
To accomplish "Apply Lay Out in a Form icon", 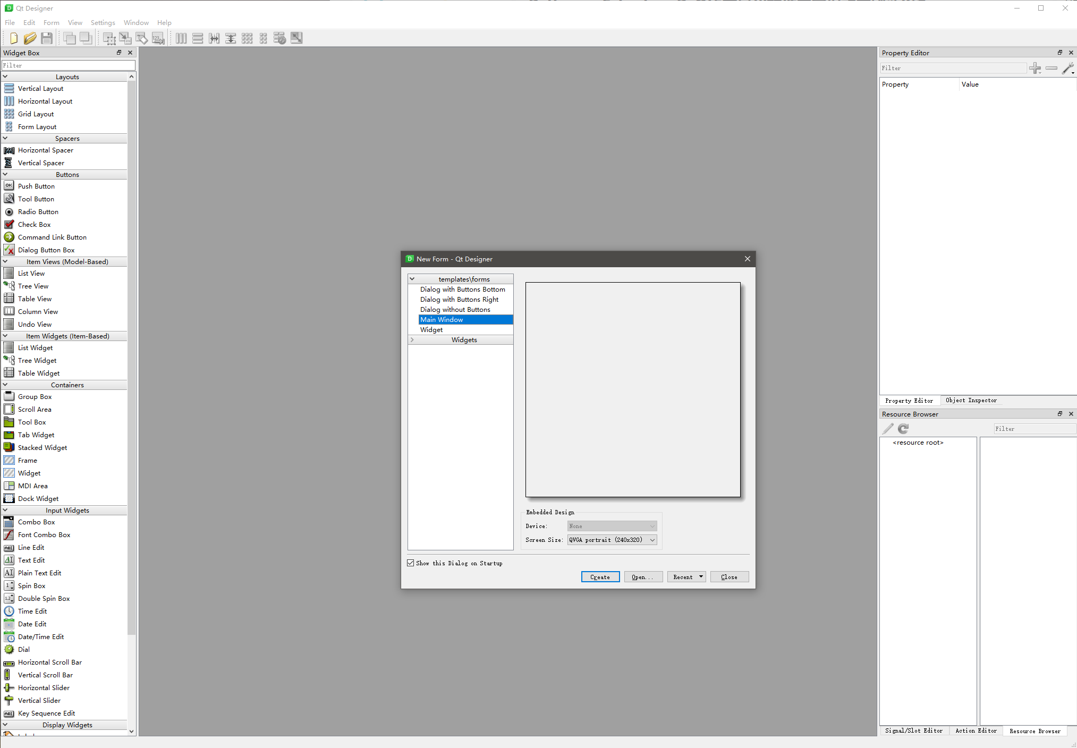I will pos(264,38).
